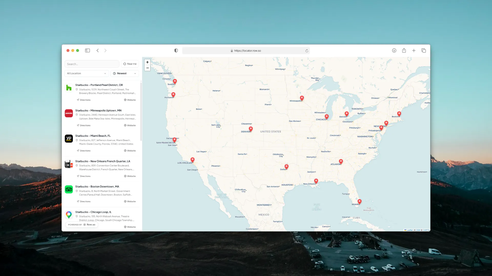Screen dimensions: 492x276
Task: Open Website for Chicago Loop Starbucks
Action: 130,227
